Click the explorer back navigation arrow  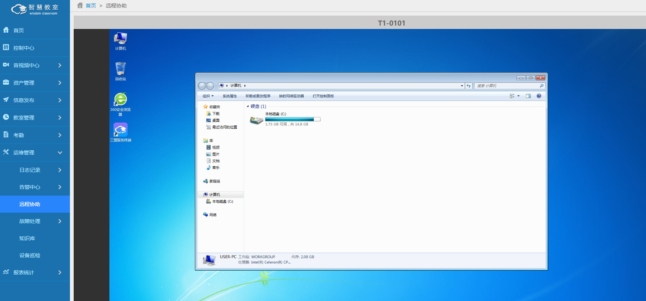(x=202, y=86)
